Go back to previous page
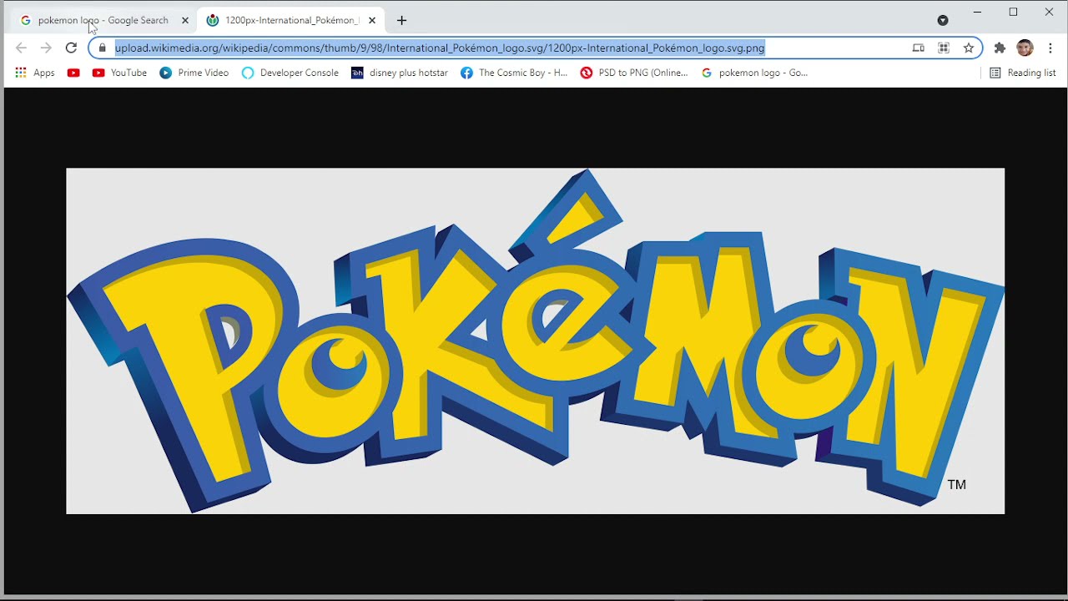 click(x=21, y=48)
